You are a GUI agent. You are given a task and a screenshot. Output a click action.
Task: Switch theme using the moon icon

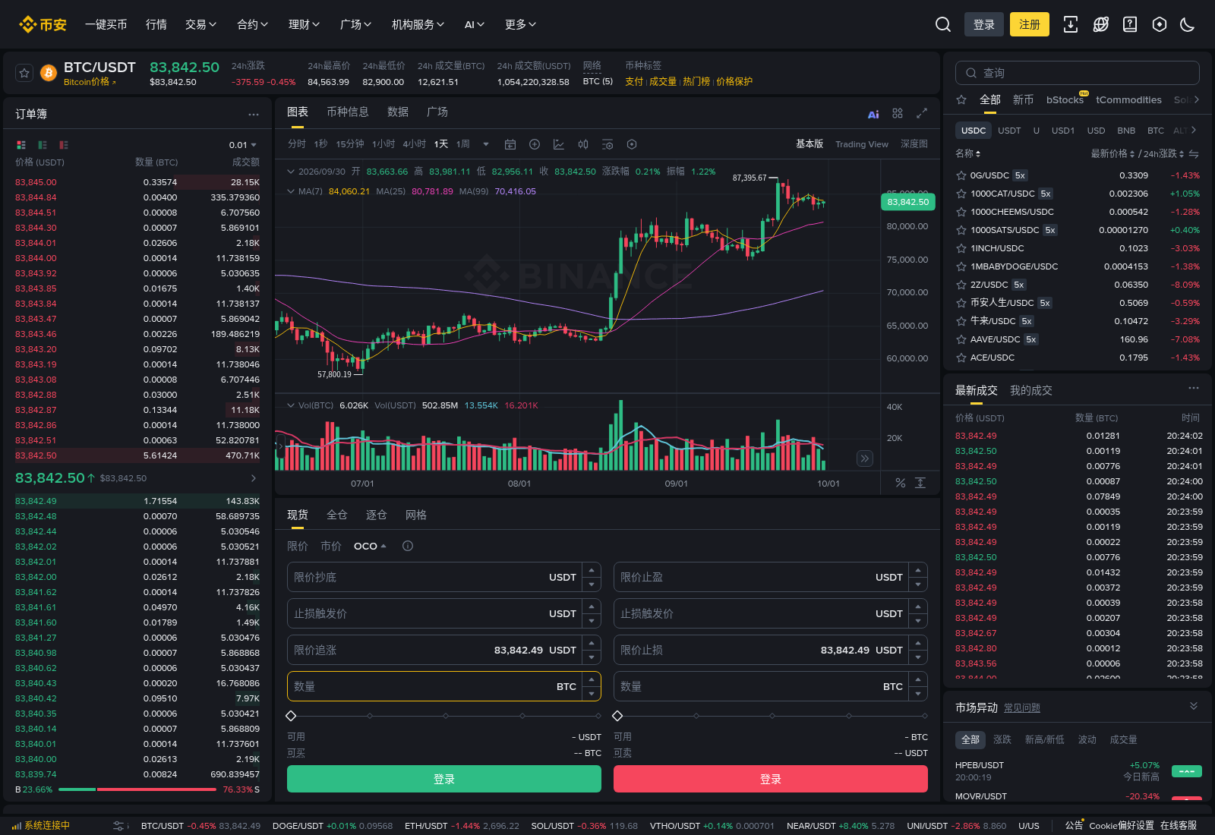pyautogui.click(x=1188, y=24)
